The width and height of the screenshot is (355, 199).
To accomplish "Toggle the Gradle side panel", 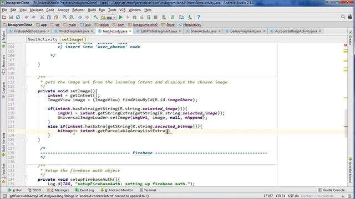I will point(351,38).
